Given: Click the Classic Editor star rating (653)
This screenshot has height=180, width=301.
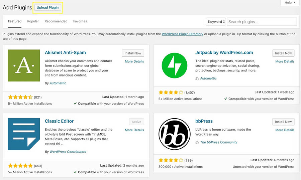Looking at the screenshot, I should coord(20,166).
